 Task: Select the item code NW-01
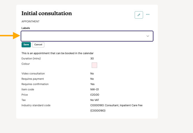[x=94, y=89]
